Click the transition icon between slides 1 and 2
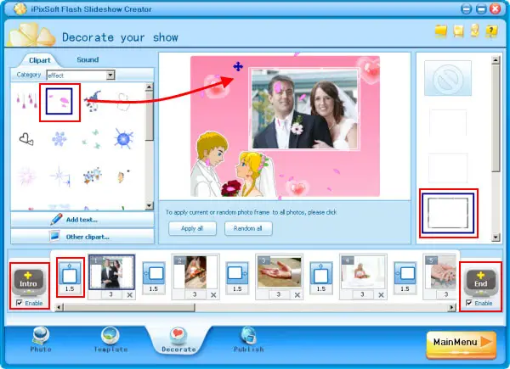 click(154, 273)
